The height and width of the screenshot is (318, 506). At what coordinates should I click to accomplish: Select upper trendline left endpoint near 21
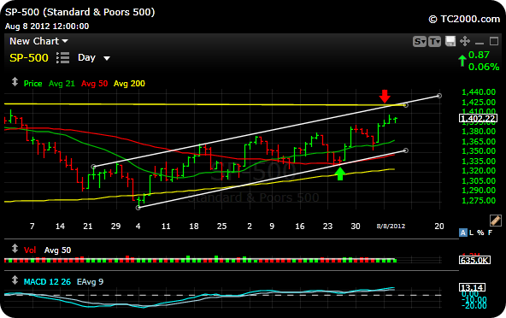(x=93, y=167)
